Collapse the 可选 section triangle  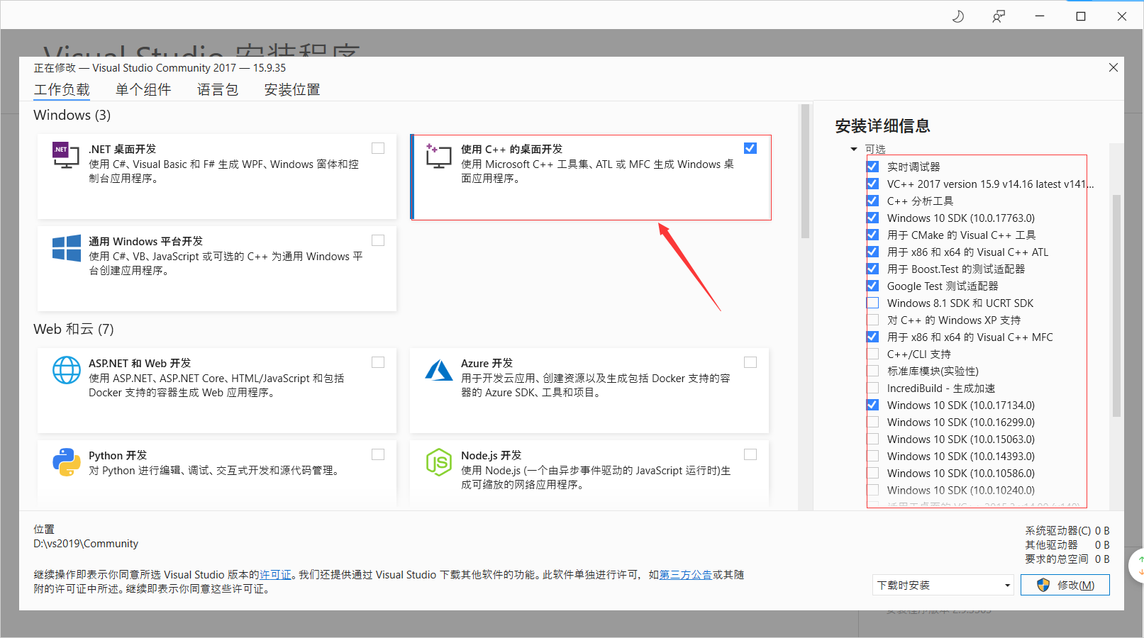tap(854, 150)
